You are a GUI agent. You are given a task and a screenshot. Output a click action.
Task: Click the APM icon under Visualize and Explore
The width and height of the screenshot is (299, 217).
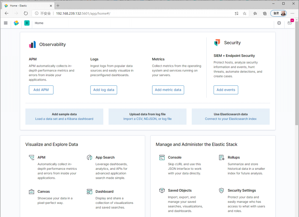[x=32, y=157]
